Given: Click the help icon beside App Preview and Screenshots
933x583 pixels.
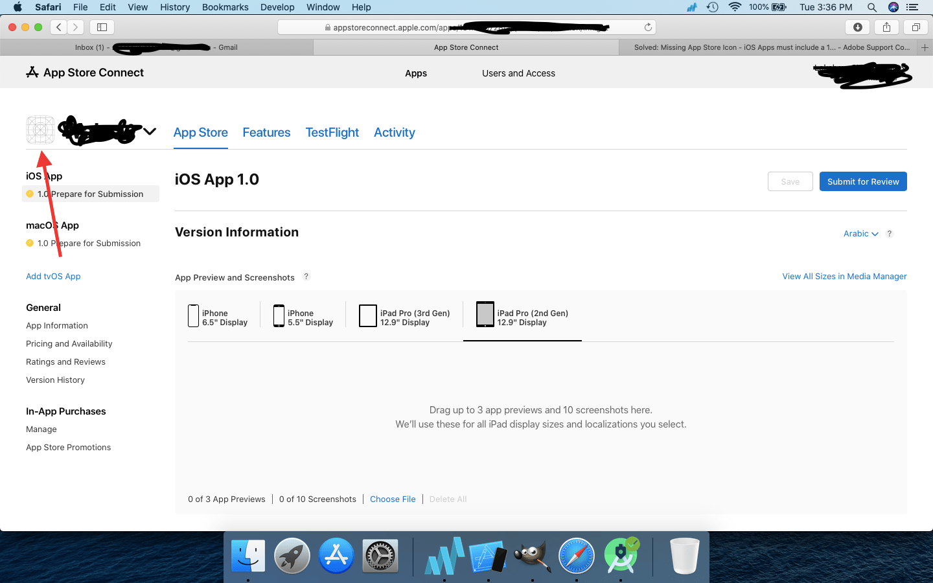Looking at the screenshot, I should click(x=306, y=277).
